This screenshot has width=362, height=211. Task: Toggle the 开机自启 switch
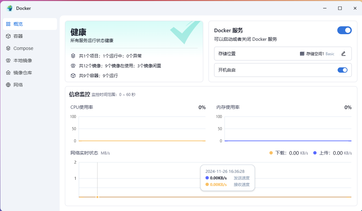coord(343,70)
